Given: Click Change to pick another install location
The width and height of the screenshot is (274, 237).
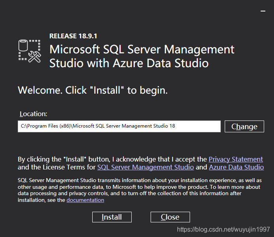Looking at the screenshot, I should [244, 126].
